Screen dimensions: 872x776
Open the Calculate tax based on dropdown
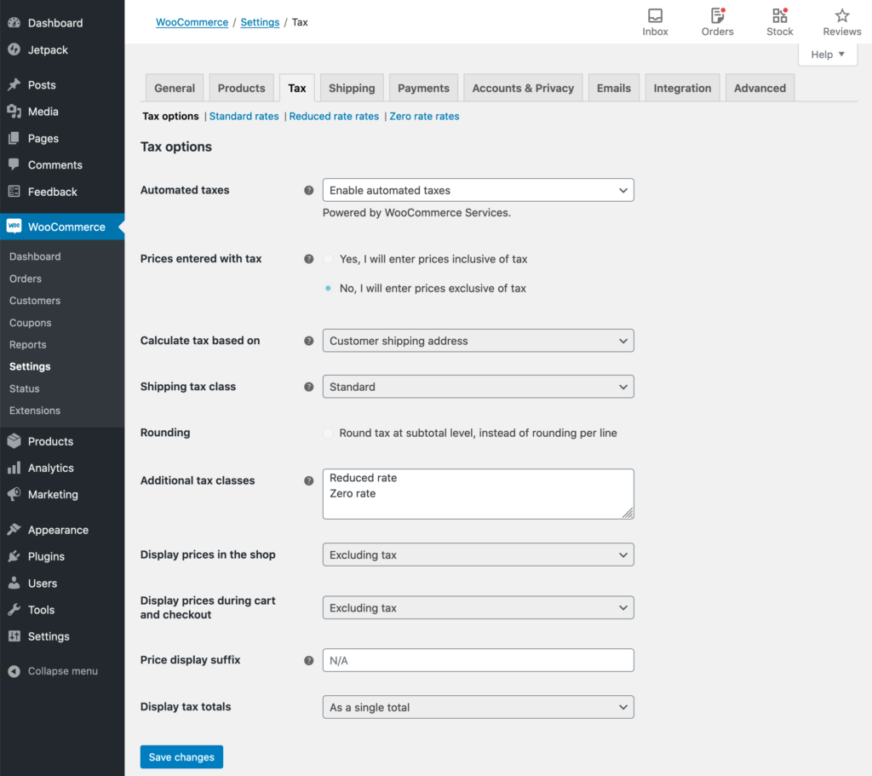pyautogui.click(x=478, y=340)
